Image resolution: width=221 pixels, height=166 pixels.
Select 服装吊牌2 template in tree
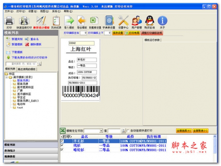coord(23,80)
